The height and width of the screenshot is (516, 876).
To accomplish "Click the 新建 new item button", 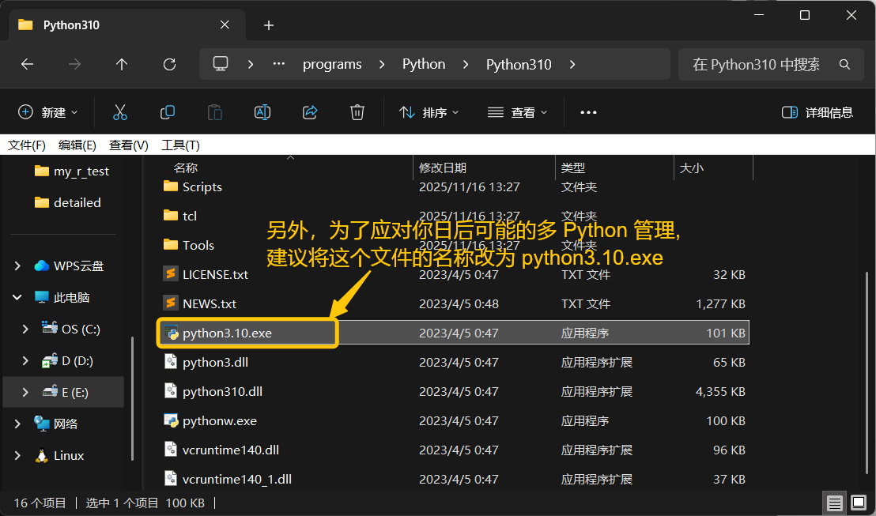I will [48, 112].
